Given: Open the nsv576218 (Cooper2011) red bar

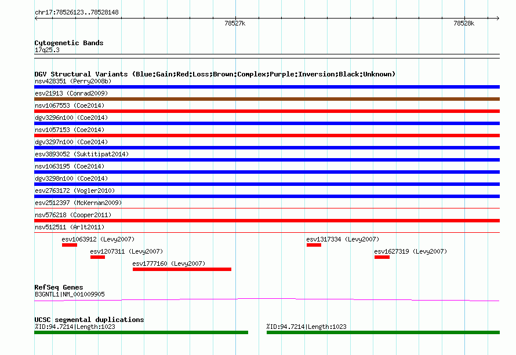Looking at the screenshot, I should (267, 221).
